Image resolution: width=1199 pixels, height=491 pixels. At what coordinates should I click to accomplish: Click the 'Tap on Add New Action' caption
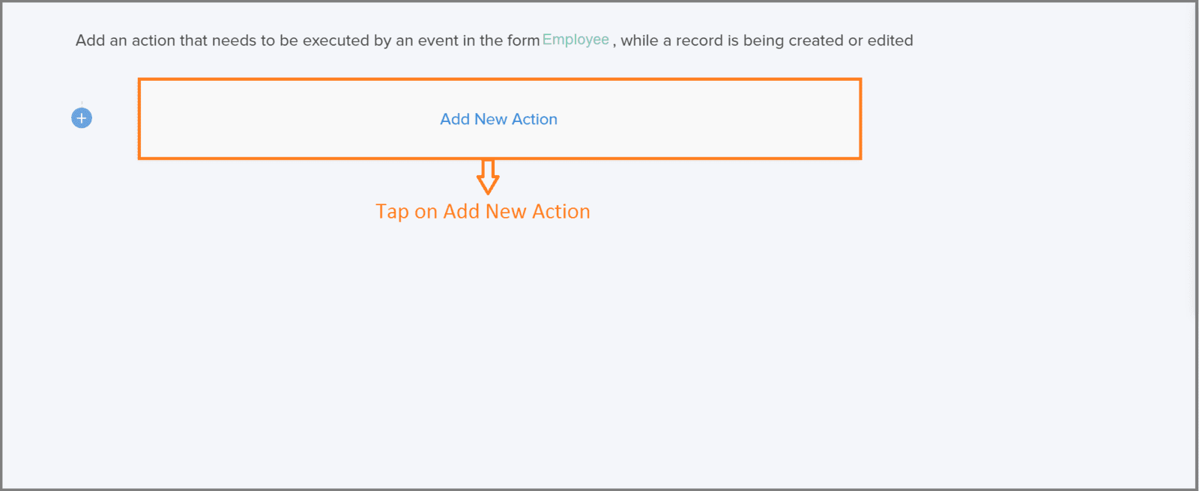(483, 212)
